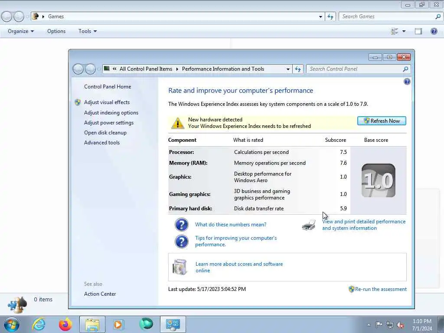Click the printer icon

pos(309,225)
